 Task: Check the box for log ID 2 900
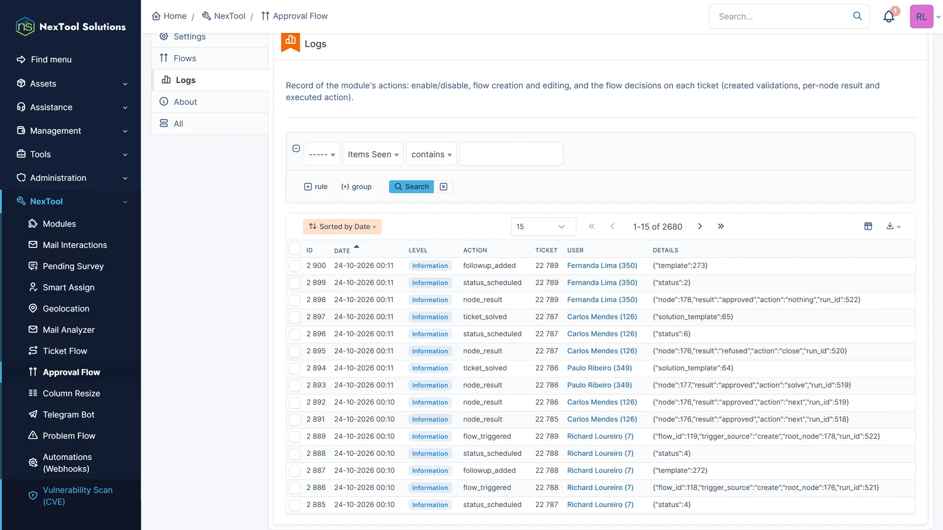(x=295, y=266)
